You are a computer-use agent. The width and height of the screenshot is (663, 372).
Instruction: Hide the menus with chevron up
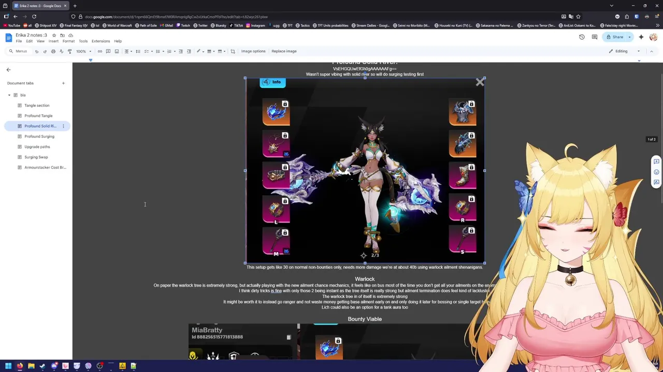652,51
